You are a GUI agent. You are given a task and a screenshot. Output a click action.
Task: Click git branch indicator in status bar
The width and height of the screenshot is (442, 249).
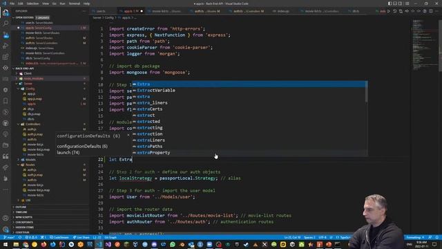[9, 238]
